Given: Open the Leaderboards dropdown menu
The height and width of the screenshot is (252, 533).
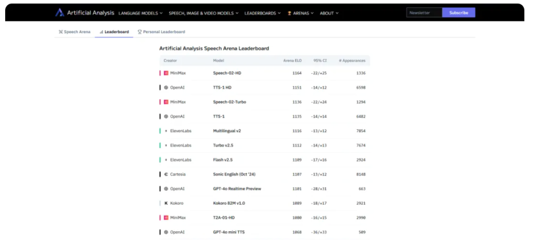Looking at the screenshot, I should click(262, 13).
